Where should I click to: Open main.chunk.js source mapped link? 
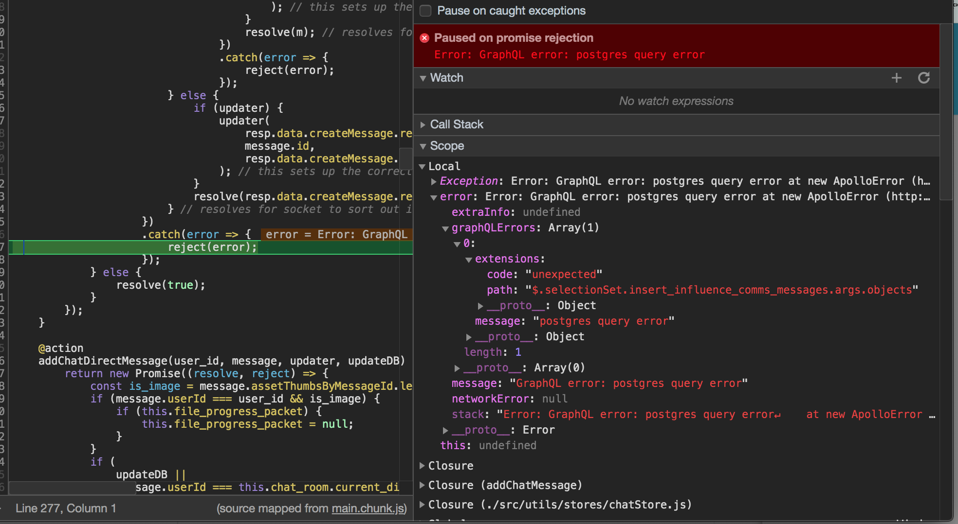(368, 508)
